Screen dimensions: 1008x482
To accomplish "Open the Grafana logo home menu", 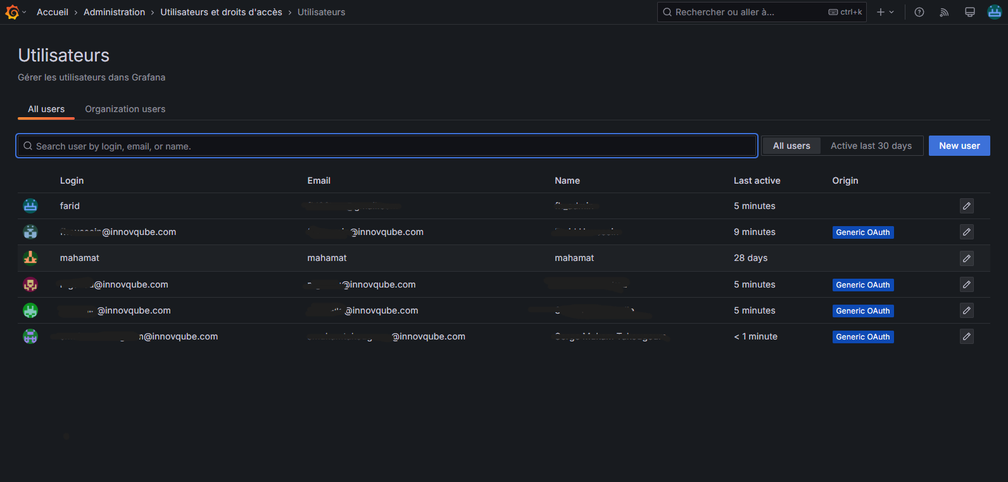I will pyautogui.click(x=12, y=12).
